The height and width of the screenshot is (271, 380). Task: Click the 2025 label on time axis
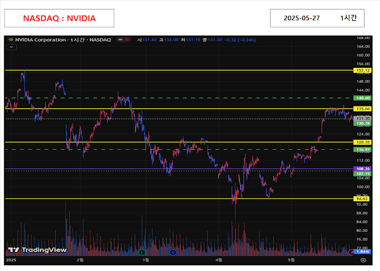pyautogui.click(x=11, y=260)
